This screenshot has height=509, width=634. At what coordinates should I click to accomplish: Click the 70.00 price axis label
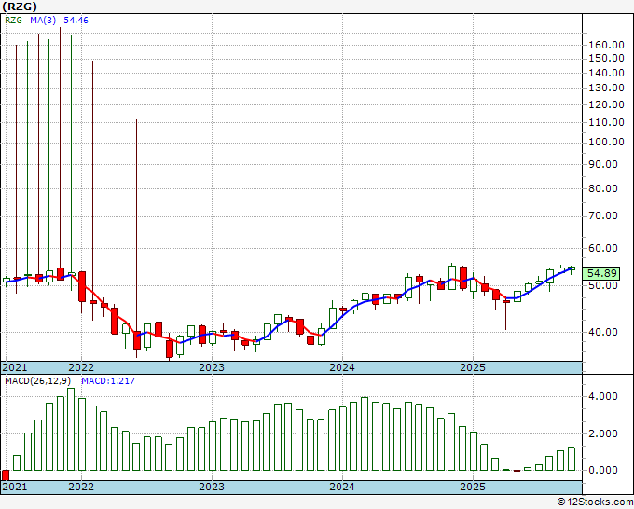603,216
